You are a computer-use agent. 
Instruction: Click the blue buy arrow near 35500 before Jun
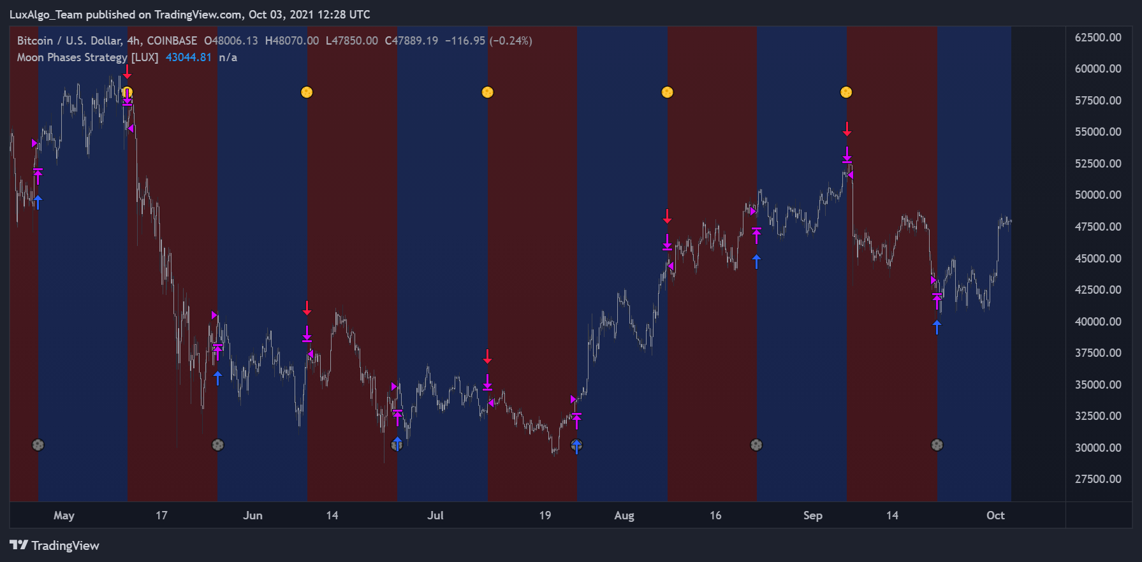coord(218,378)
